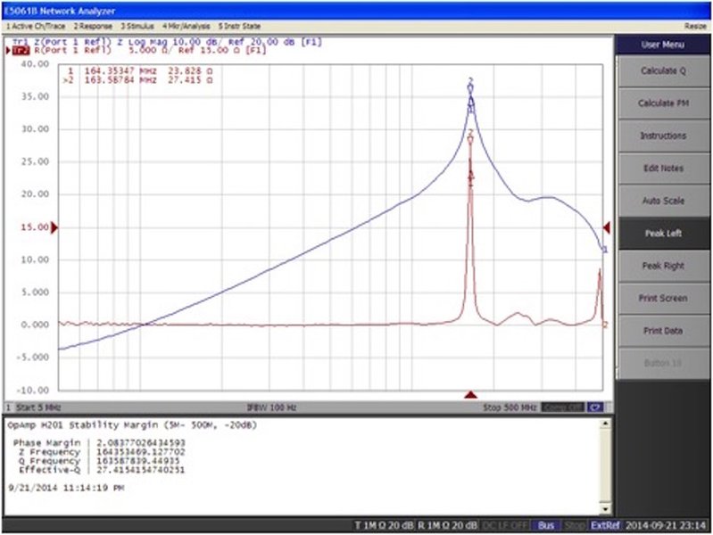Click the C? indicator near Stop frequency

(595, 407)
